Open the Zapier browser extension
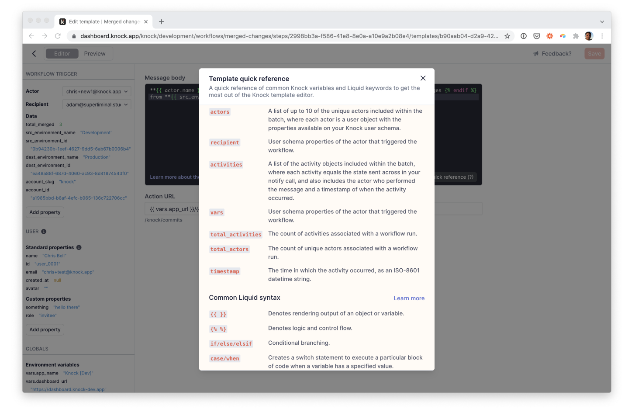This screenshot has width=635, height=409. click(550, 36)
